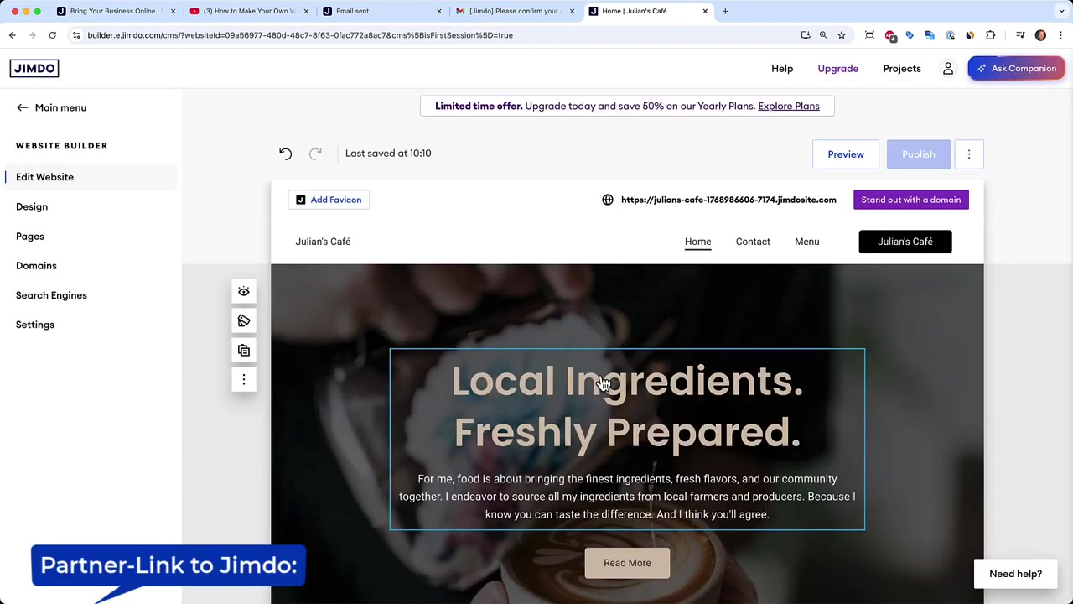This screenshot has width=1073, height=604.
Task: Click the Preview button
Action: 846,154
